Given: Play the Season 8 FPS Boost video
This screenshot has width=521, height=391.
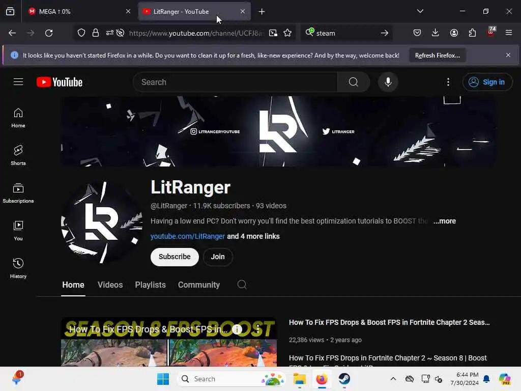Looking at the screenshot, I should tap(169, 343).
